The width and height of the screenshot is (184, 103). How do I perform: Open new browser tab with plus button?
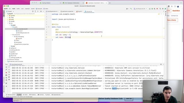[x=110, y=3]
